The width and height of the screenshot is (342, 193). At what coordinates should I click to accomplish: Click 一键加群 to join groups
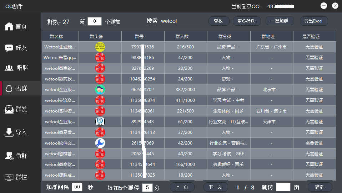tap(280, 21)
